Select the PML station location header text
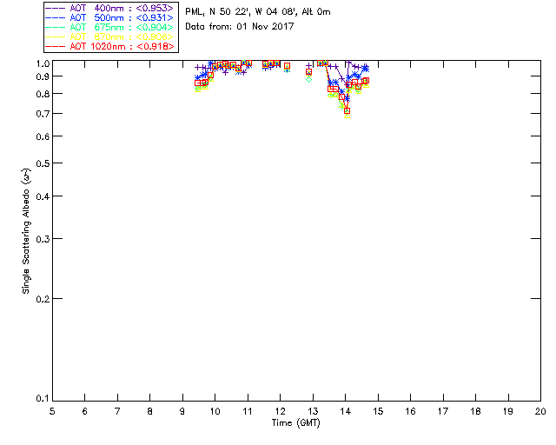Viewport: 556px width, 445px height. click(258, 12)
